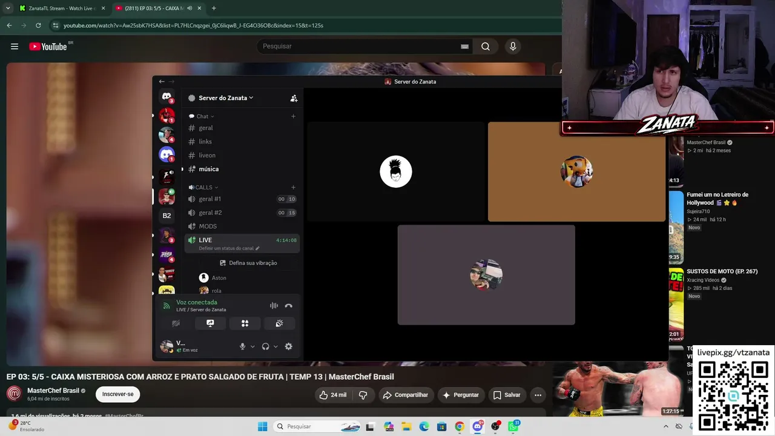Click the Perguntar button

point(460,395)
